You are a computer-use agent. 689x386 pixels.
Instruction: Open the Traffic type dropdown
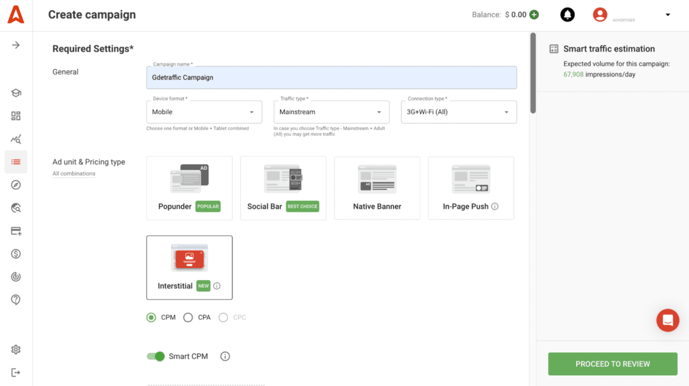pyautogui.click(x=331, y=112)
